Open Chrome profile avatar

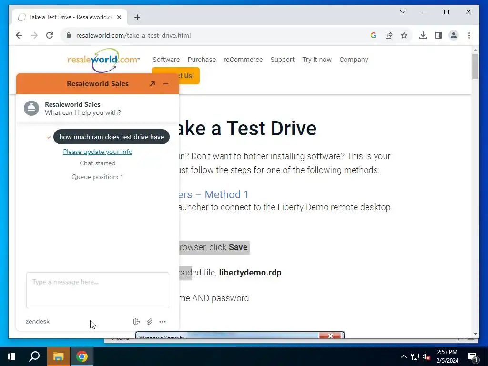[454, 35]
